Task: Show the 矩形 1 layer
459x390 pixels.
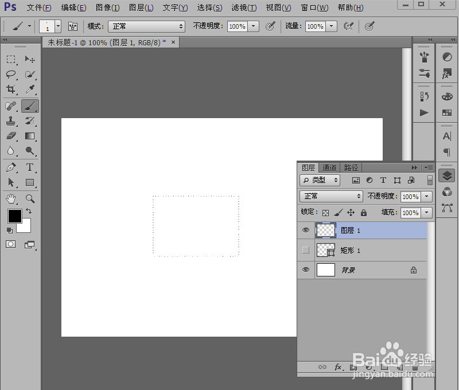Action: (x=306, y=250)
